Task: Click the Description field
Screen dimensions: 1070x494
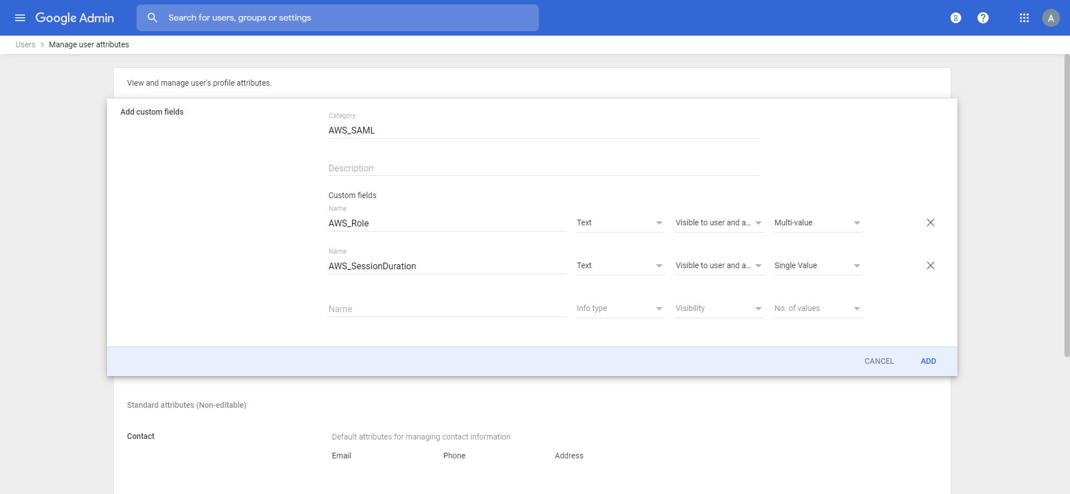Action: (x=544, y=168)
